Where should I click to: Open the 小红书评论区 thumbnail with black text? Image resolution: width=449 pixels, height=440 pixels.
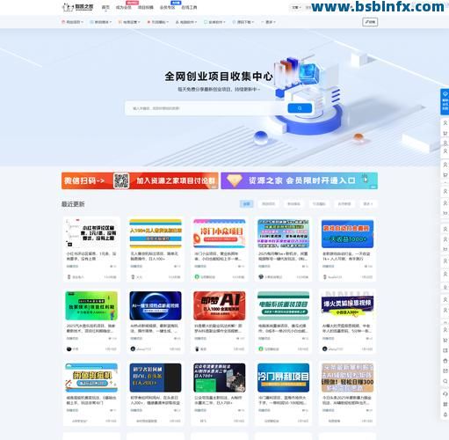pyautogui.click(x=91, y=233)
